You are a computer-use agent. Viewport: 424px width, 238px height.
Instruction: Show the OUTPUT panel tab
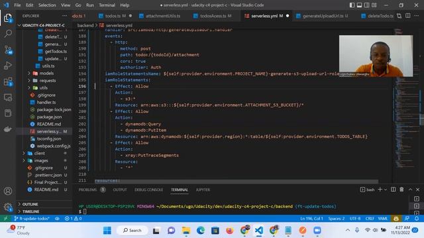[x=120, y=190]
